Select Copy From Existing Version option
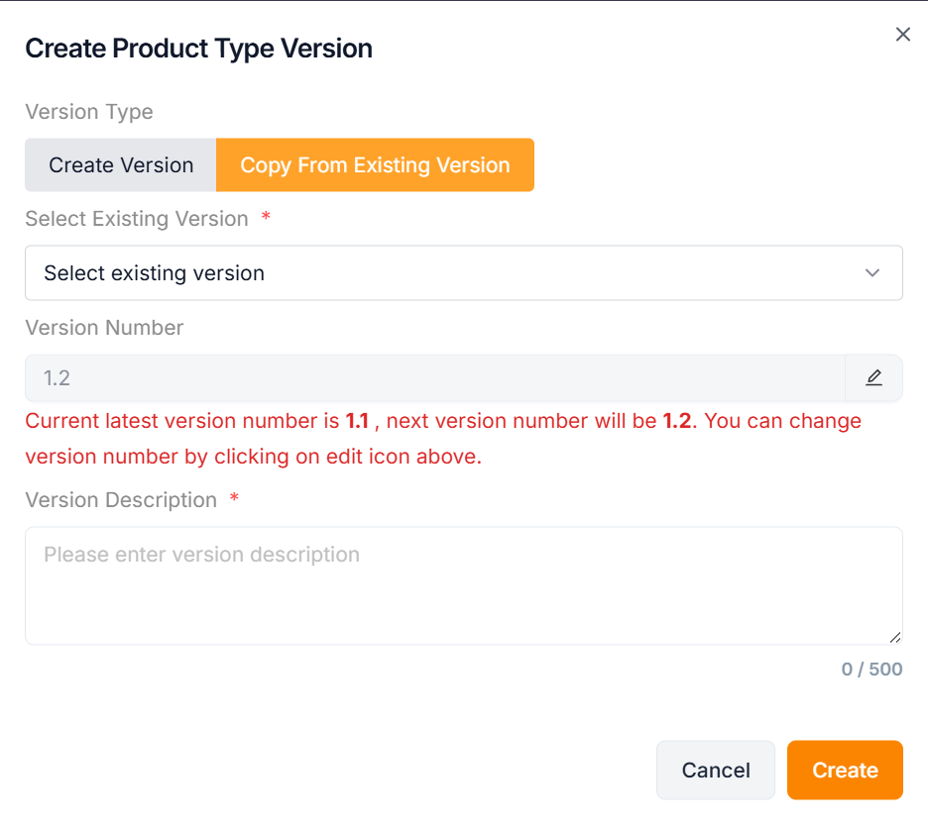The image size is (928, 829). coord(375,165)
